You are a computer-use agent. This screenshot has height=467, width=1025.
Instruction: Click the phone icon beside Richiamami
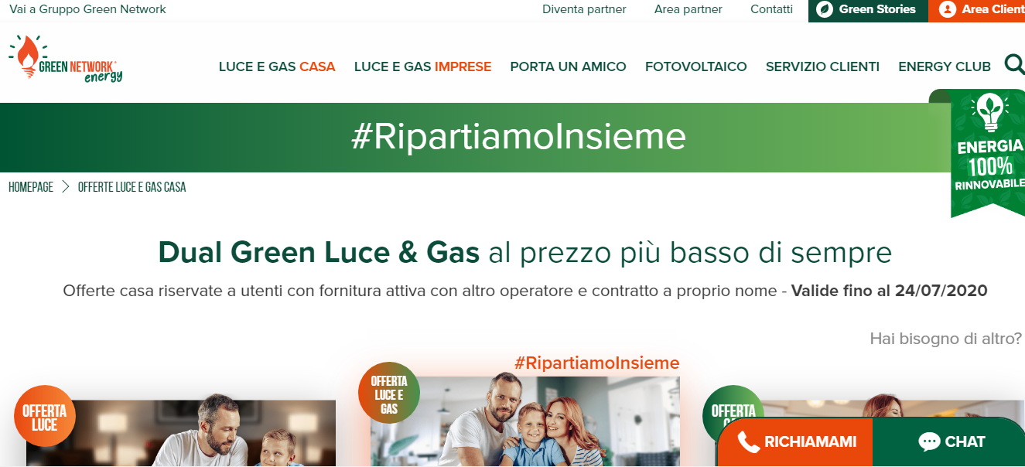pos(748,441)
